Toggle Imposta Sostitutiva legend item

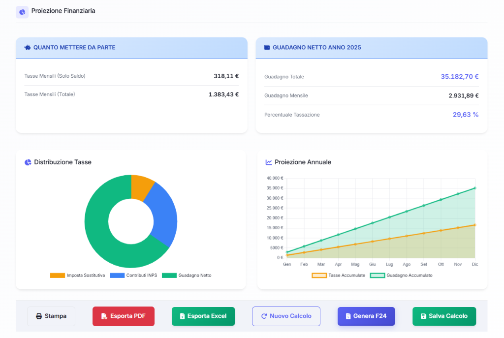pos(78,276)
